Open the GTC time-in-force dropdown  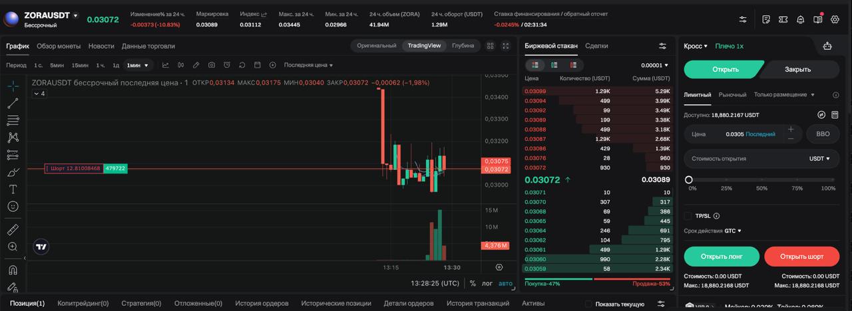click(x=733, y=231)
